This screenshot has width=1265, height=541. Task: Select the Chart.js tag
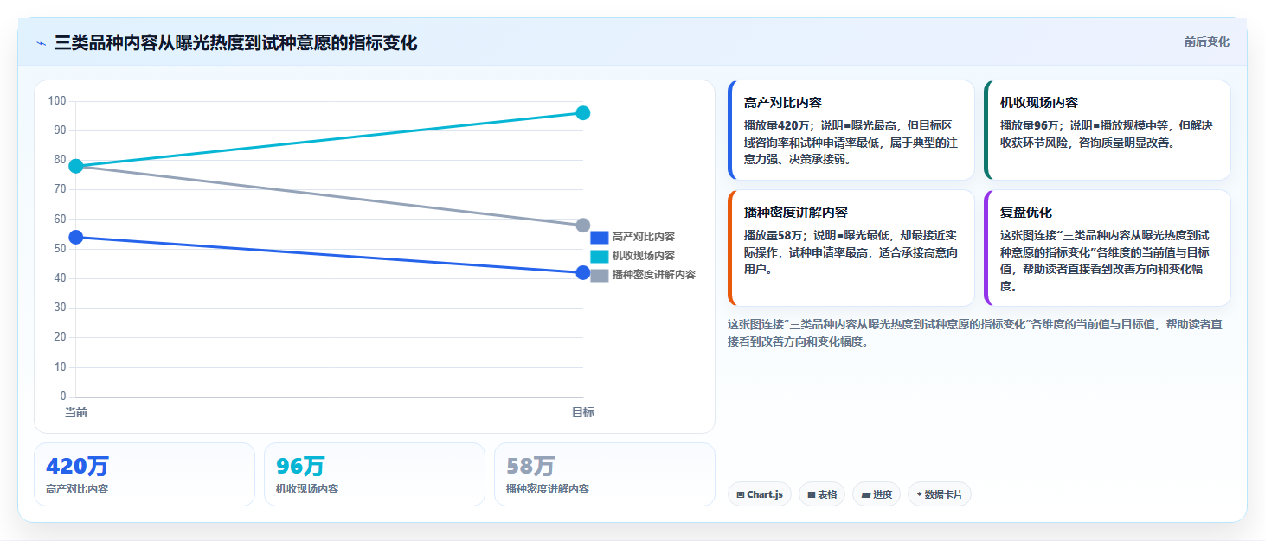[759, 494]
